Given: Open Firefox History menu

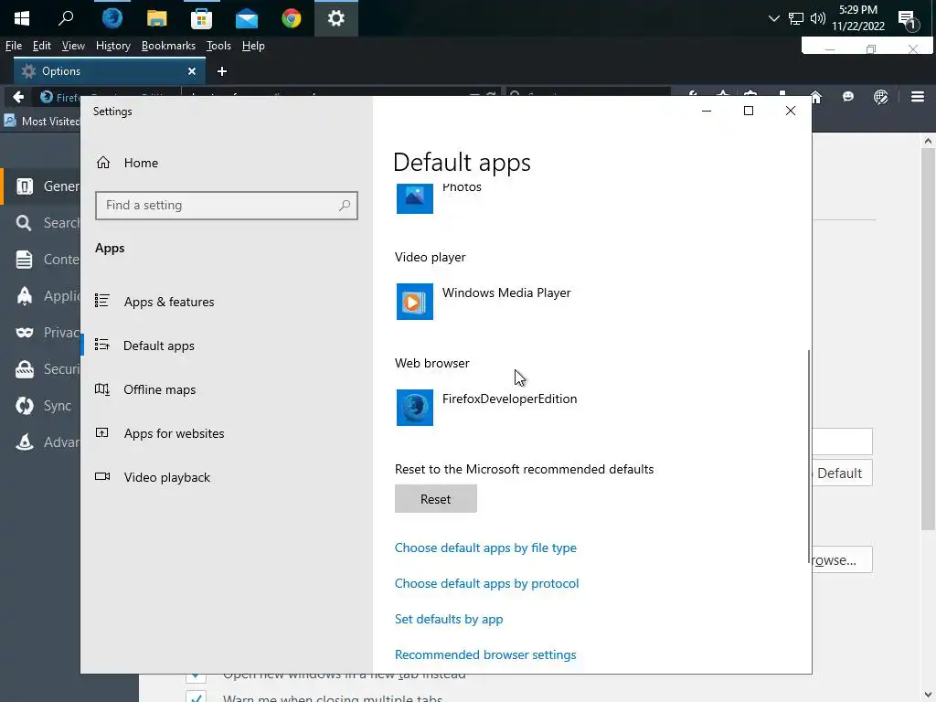Looking at the screenshot, I should coord(112,46).
